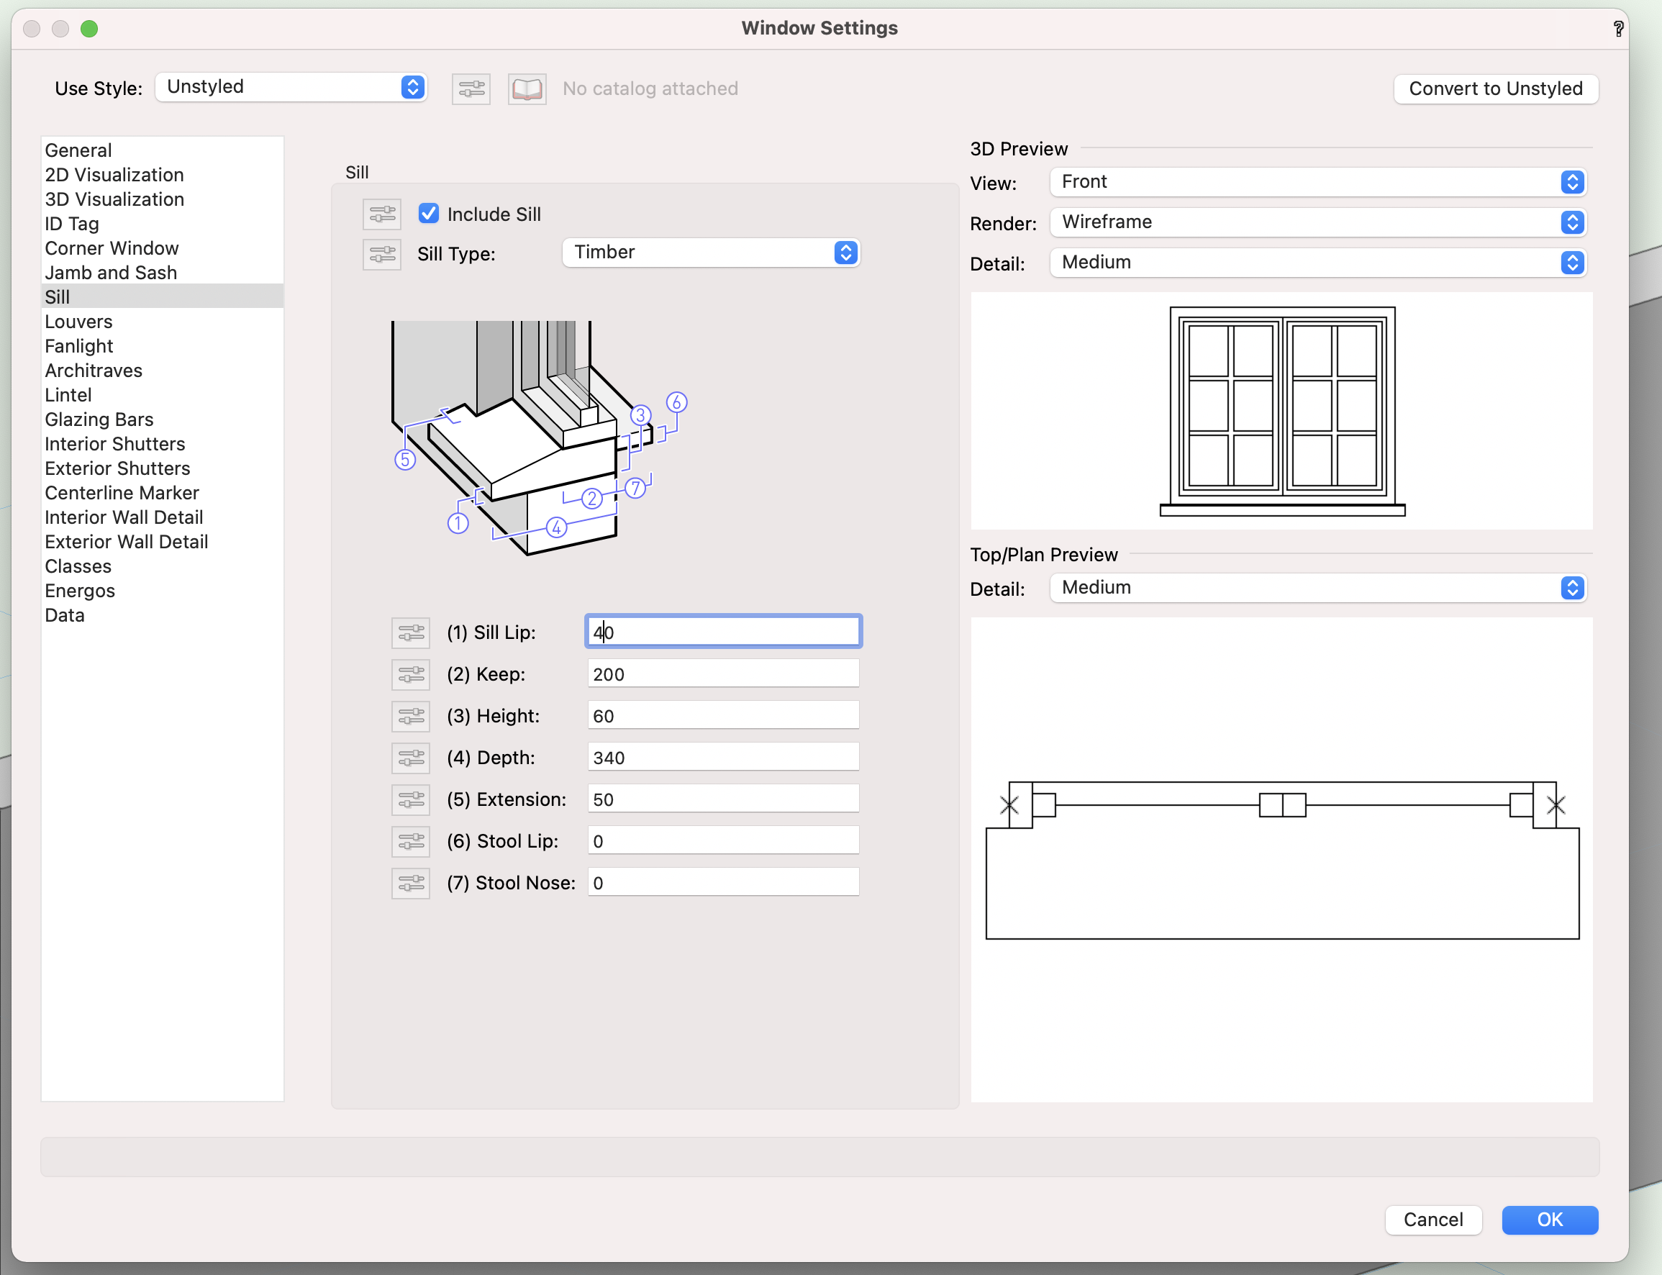Select Glazing Bars in category list
The height and width of the screenshot is (1275, 1662).
pos(99,419)
